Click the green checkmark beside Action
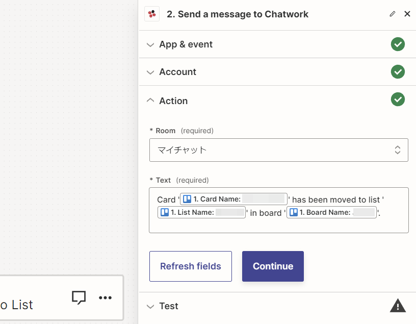Screen dimensions: 416x324 tap(398, 99)
